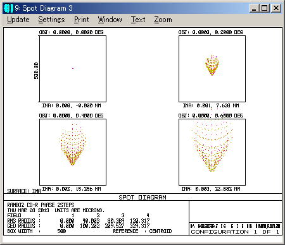Click the RMS RADIUS data row

coord(79,221)
